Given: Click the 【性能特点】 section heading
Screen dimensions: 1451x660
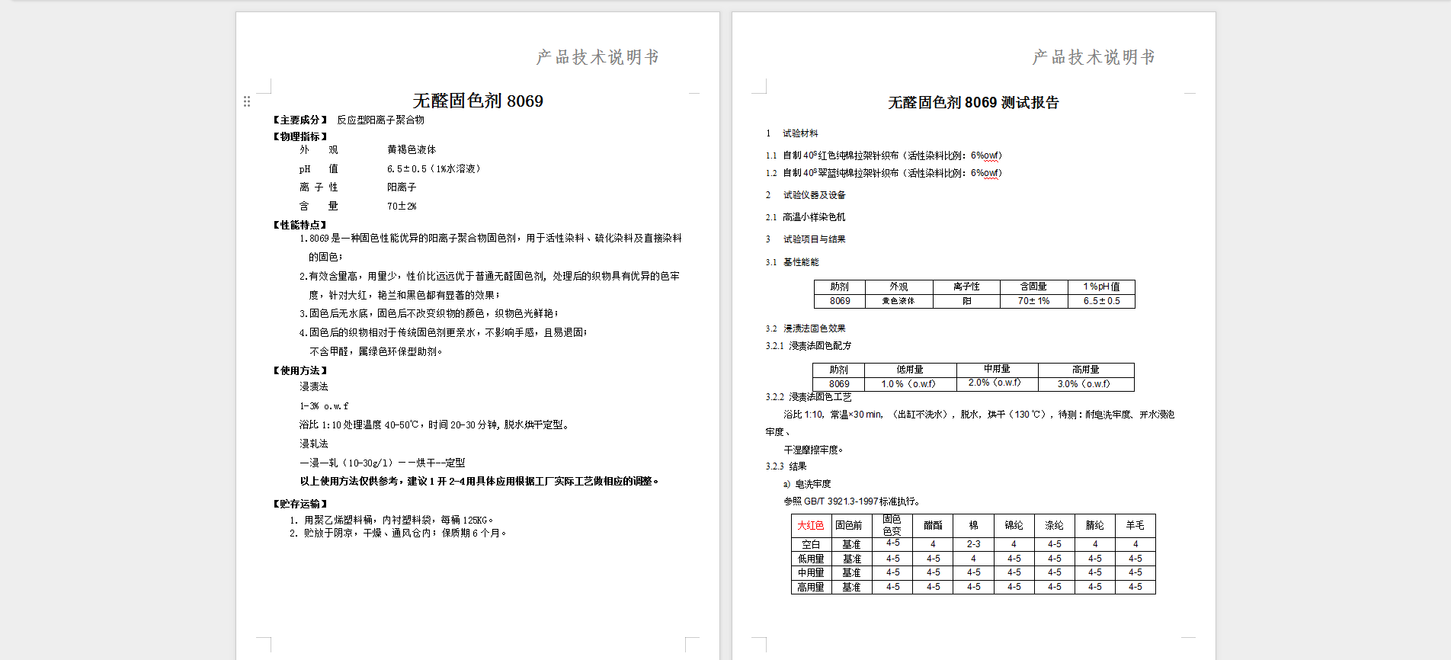Looking at the screenshot, I should coord(300,226).
